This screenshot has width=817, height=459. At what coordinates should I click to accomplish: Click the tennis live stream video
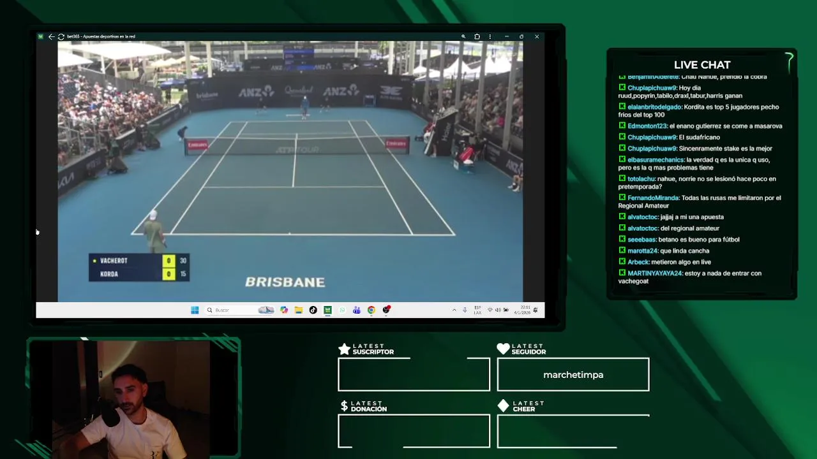[290, 171]
